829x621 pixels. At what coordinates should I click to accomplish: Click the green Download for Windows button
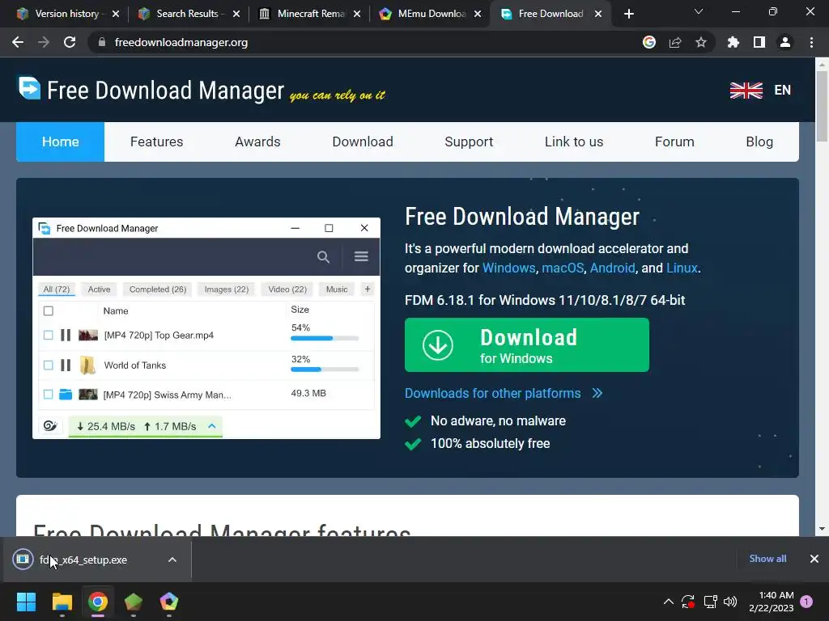(x=526, y=344)
